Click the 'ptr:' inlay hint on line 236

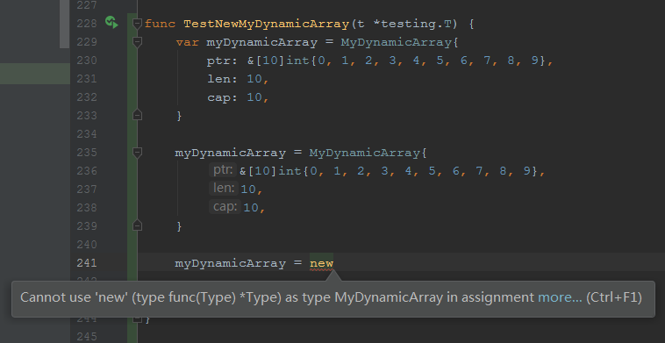point(223,170)
